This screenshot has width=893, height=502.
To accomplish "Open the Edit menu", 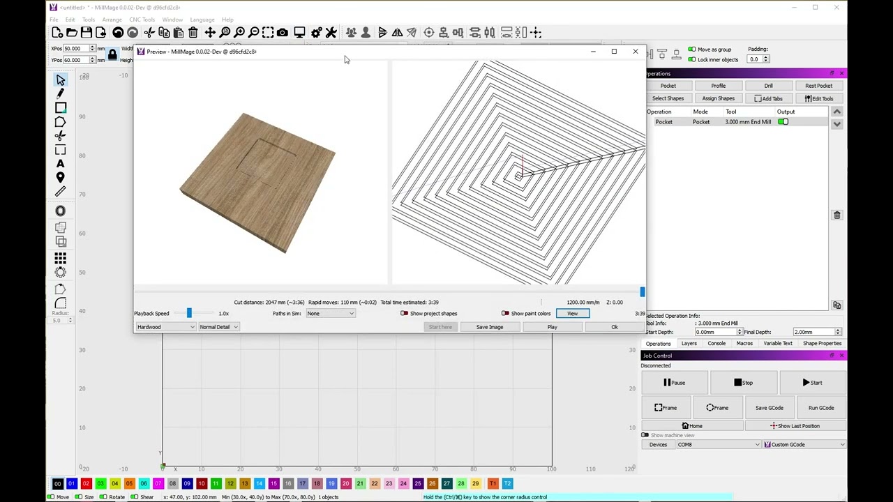I will (x=70, y=20).
